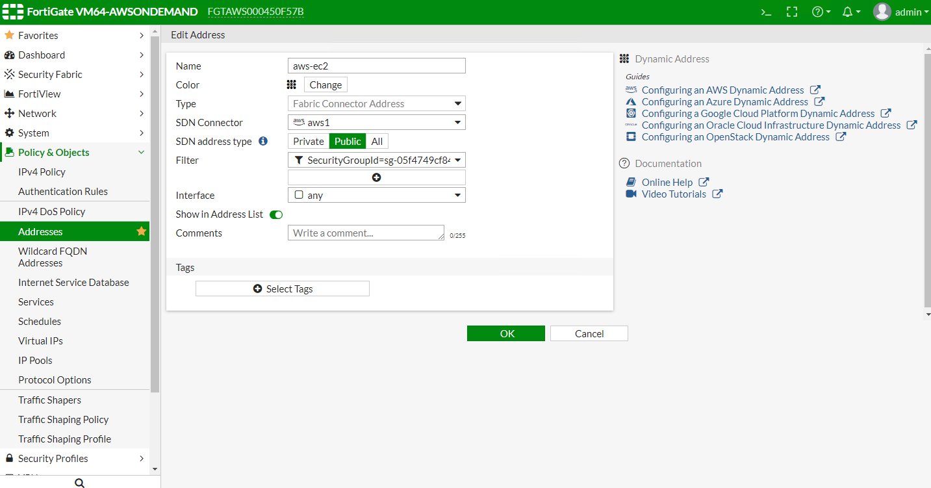Click the fullscreen toggle icon in header

pos(791,12)
